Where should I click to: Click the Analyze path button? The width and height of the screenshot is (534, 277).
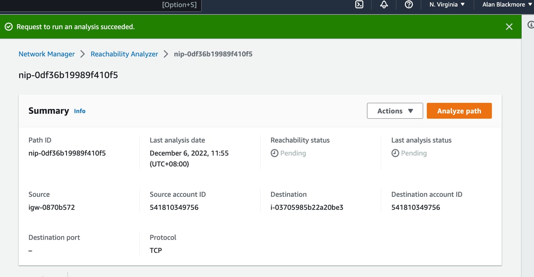[459, 111]
